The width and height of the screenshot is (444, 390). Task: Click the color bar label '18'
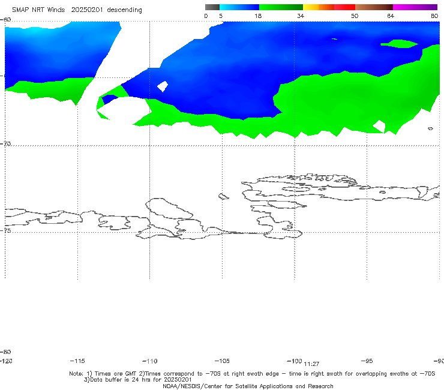tap(258, 16)
